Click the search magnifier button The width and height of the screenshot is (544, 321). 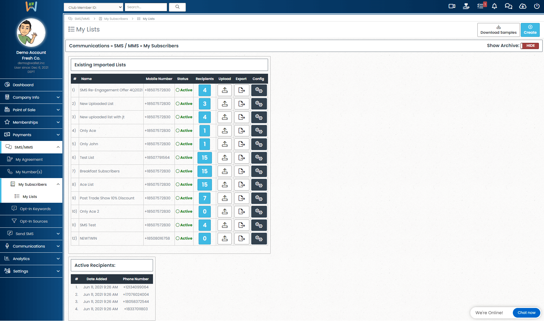(177, 7)
